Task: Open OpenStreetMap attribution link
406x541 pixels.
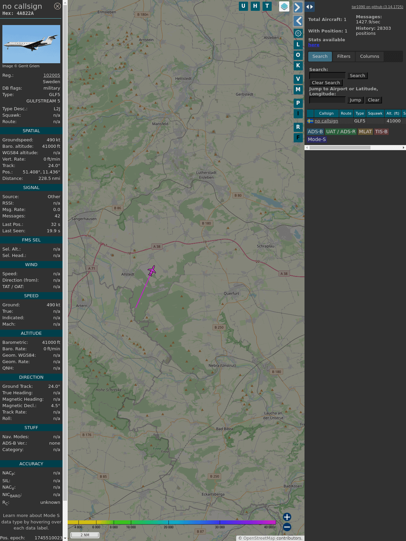Action: [259, 538]
